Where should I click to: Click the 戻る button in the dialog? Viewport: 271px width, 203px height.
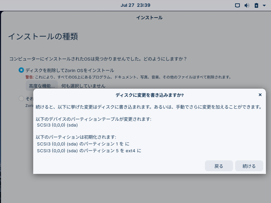(219, 166)
